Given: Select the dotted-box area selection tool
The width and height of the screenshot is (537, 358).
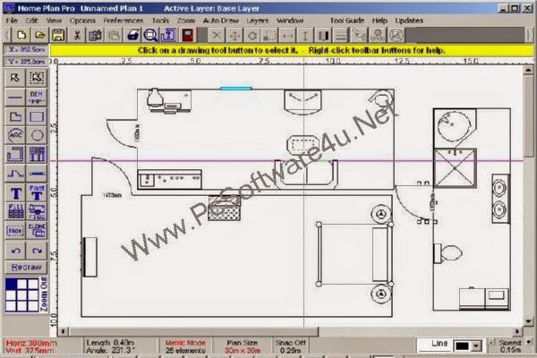Looking at the screenshot, I should [x=37, y=78].
